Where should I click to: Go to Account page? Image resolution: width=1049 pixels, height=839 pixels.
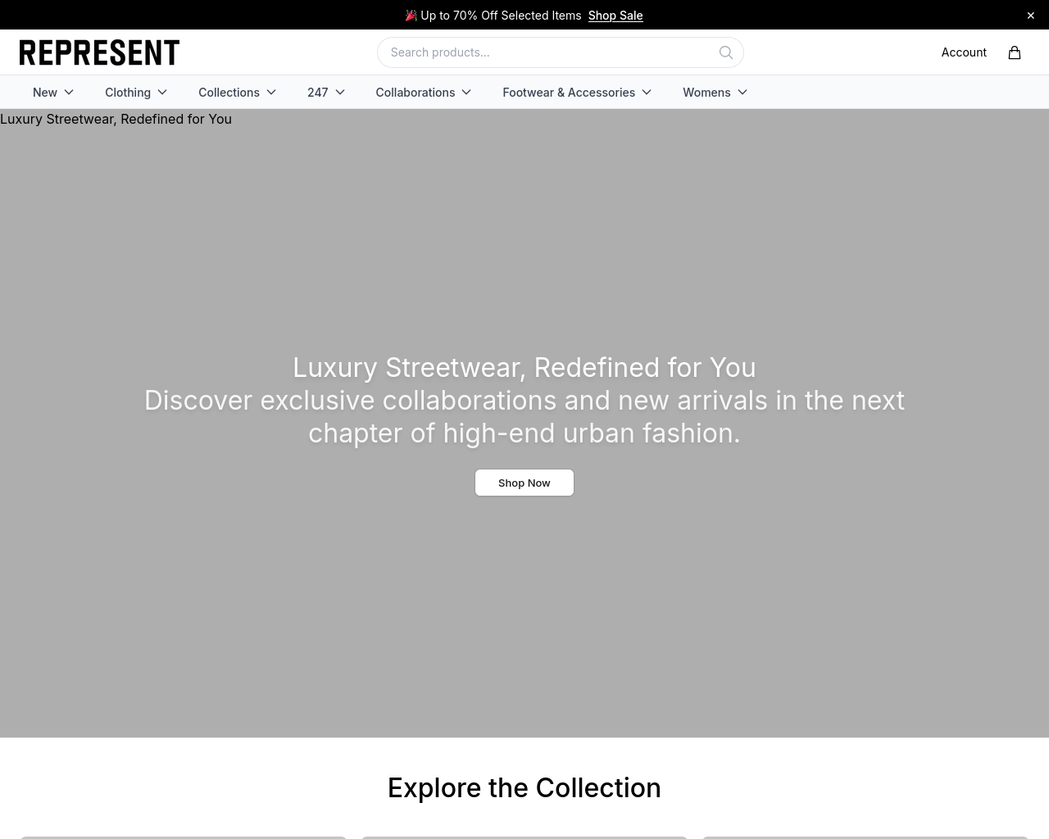[964, 52]
